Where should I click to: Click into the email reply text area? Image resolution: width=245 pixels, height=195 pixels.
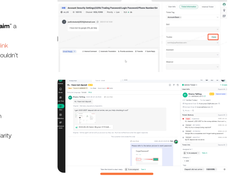109,63
